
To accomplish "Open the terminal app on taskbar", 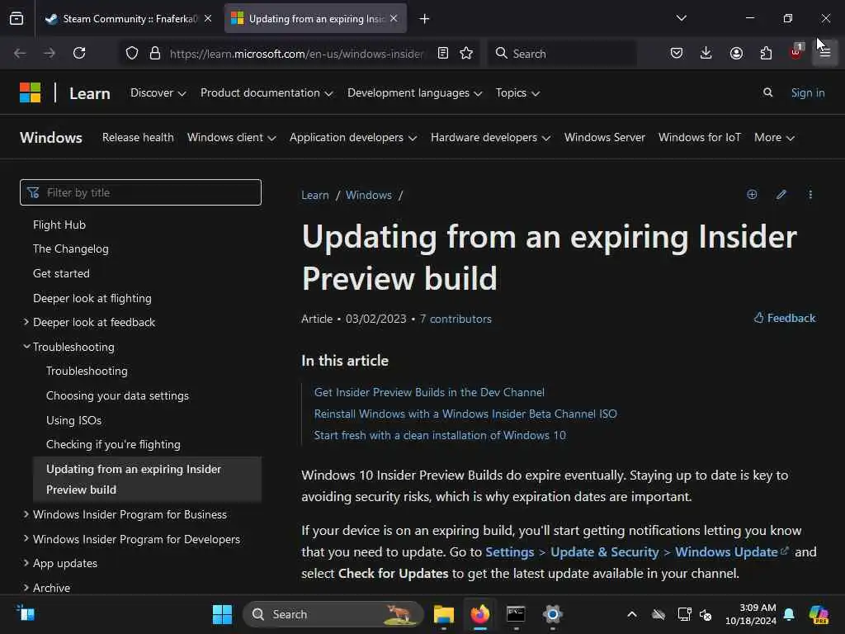I will 516,614.
